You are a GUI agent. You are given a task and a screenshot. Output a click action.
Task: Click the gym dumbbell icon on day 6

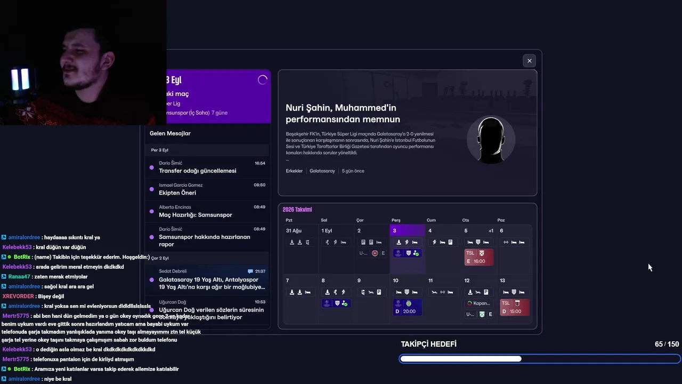coord(506,242)
